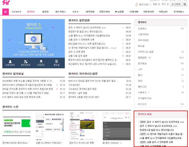This screenshot has height=147, width=189.
Task: Expand the 붉은바람 user dropdown arrow
Action: pos(150,5)
